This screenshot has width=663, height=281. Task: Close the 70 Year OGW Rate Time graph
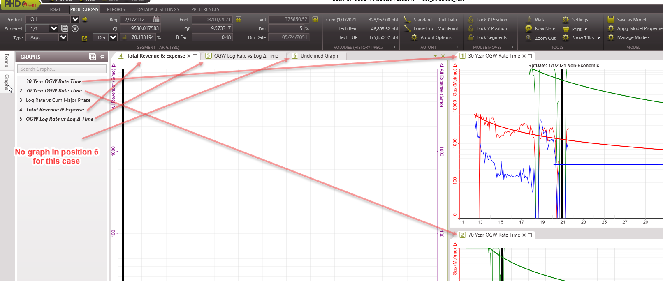[524, 235]
